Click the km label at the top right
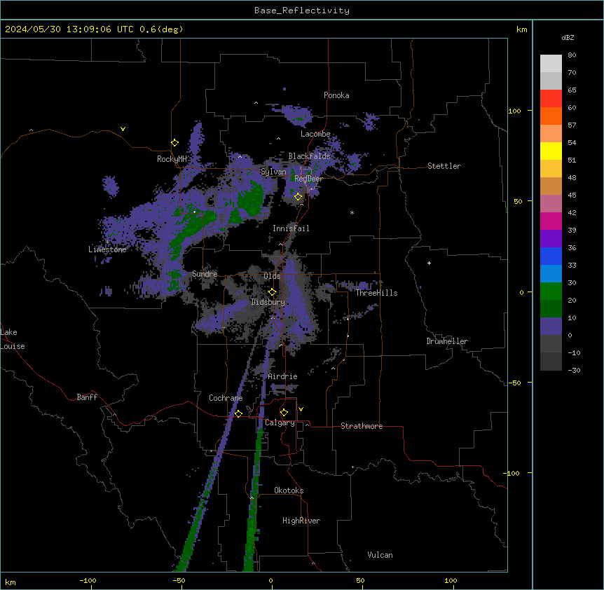This screenshot has height=590, width=604. click(522, 29)
